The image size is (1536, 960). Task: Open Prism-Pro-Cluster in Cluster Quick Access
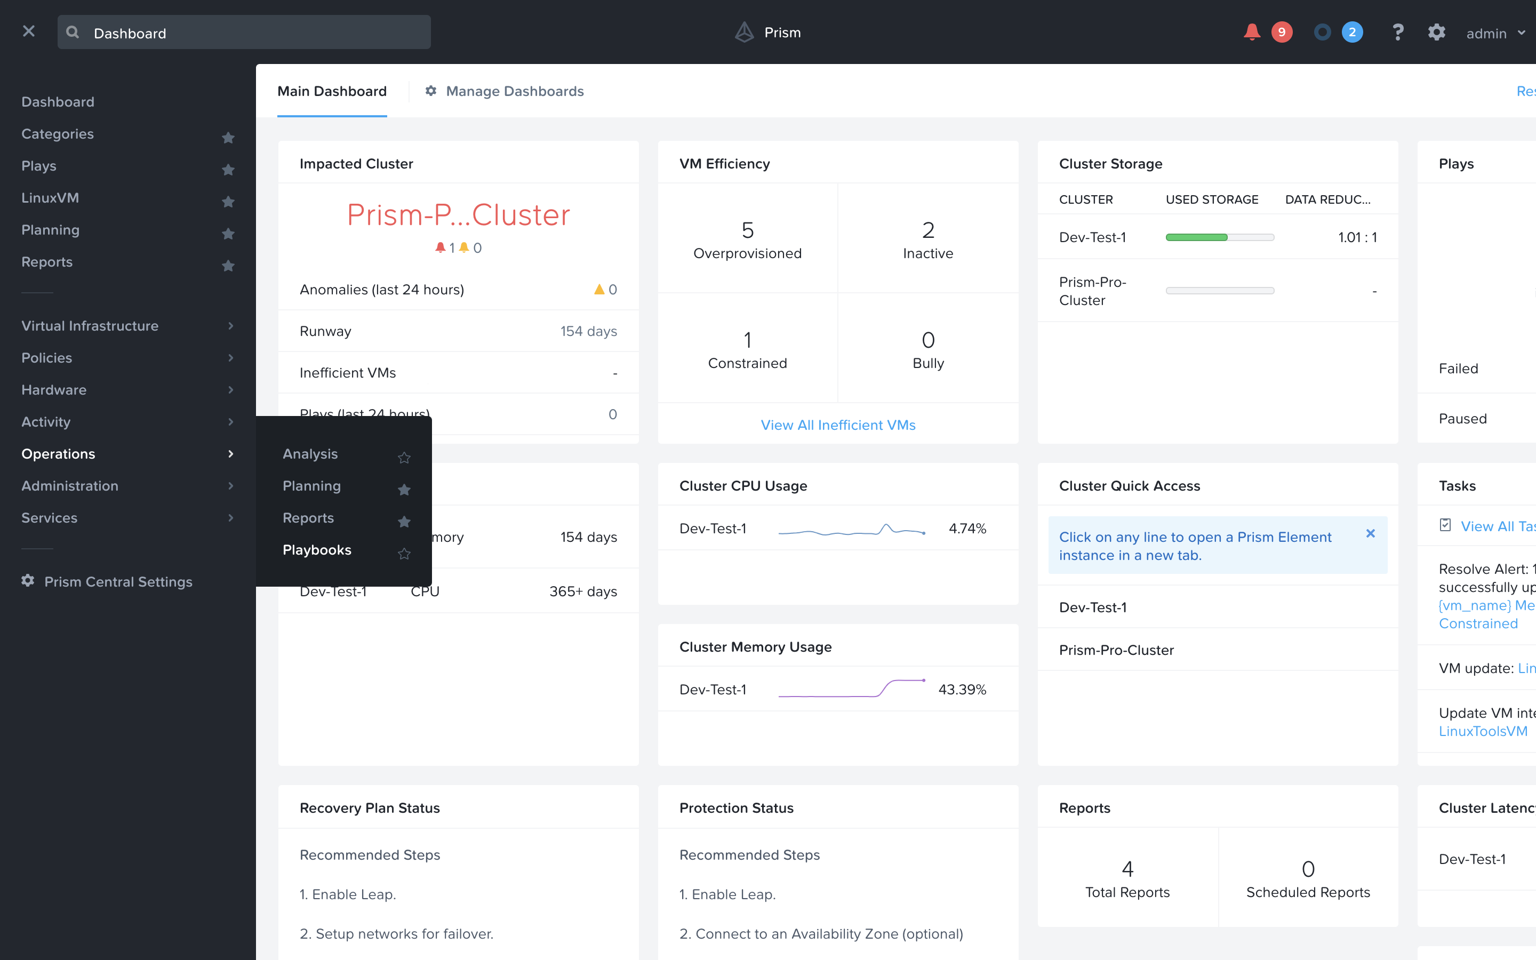coord(1218,650)
